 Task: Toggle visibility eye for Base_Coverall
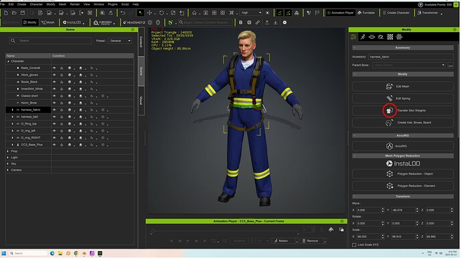pos(54,68)
